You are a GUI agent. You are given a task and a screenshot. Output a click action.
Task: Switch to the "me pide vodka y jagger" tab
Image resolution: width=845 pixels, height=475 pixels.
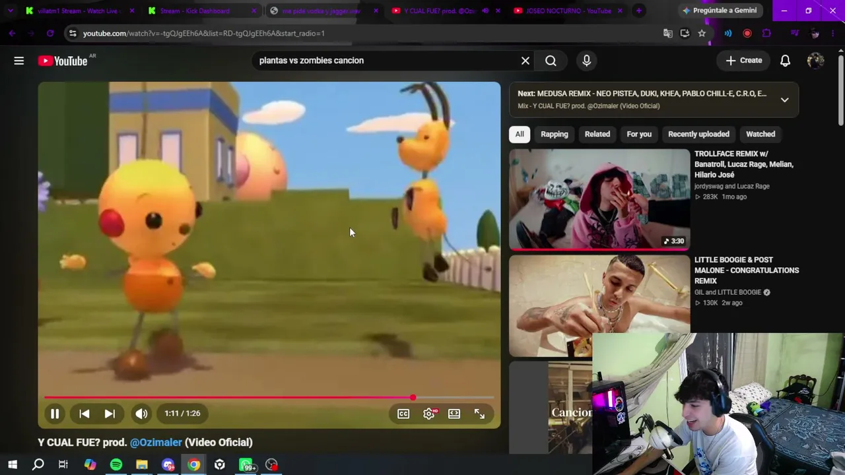coord(321,11)
